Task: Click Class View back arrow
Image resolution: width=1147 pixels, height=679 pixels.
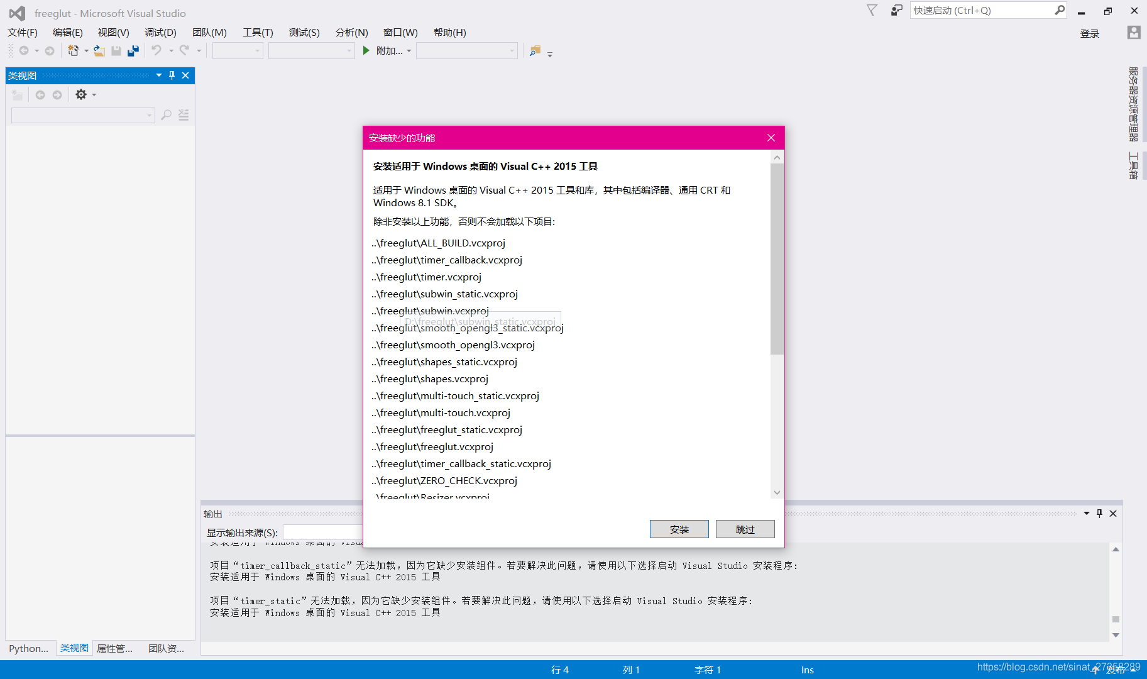Action: [x=40, y=95]
